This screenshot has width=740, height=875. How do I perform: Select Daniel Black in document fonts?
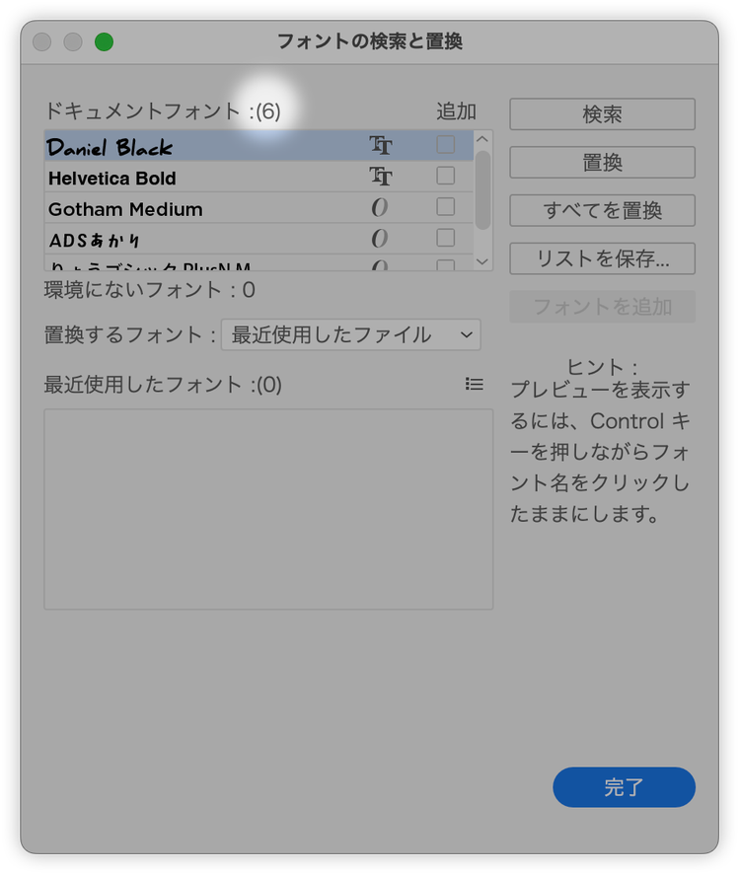point(111,147)
